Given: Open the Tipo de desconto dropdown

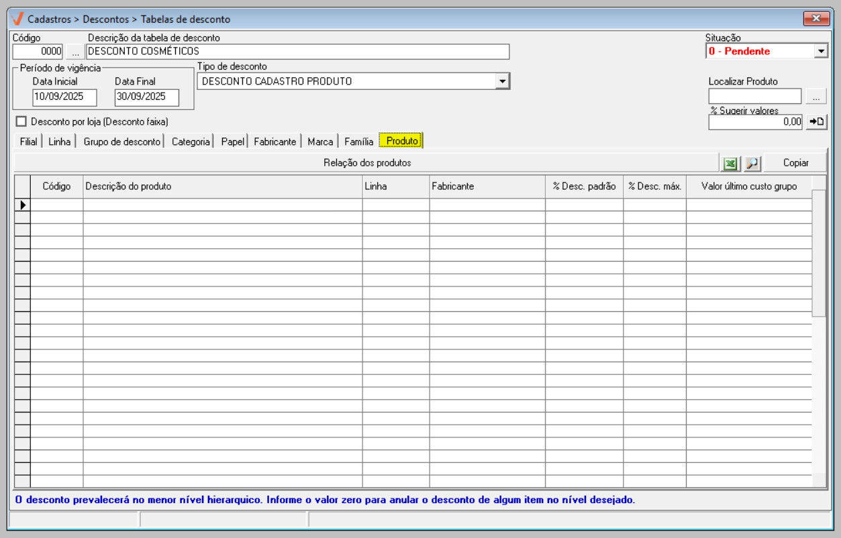Looking at the screenshot, I should [502, 81].
